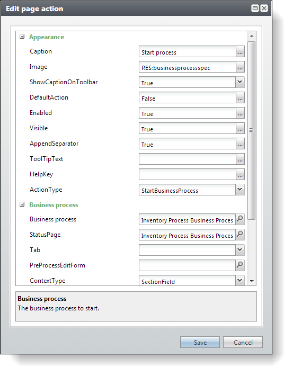Expand the ContextType dropdown
284x366 pixels.
pos(240,280)
